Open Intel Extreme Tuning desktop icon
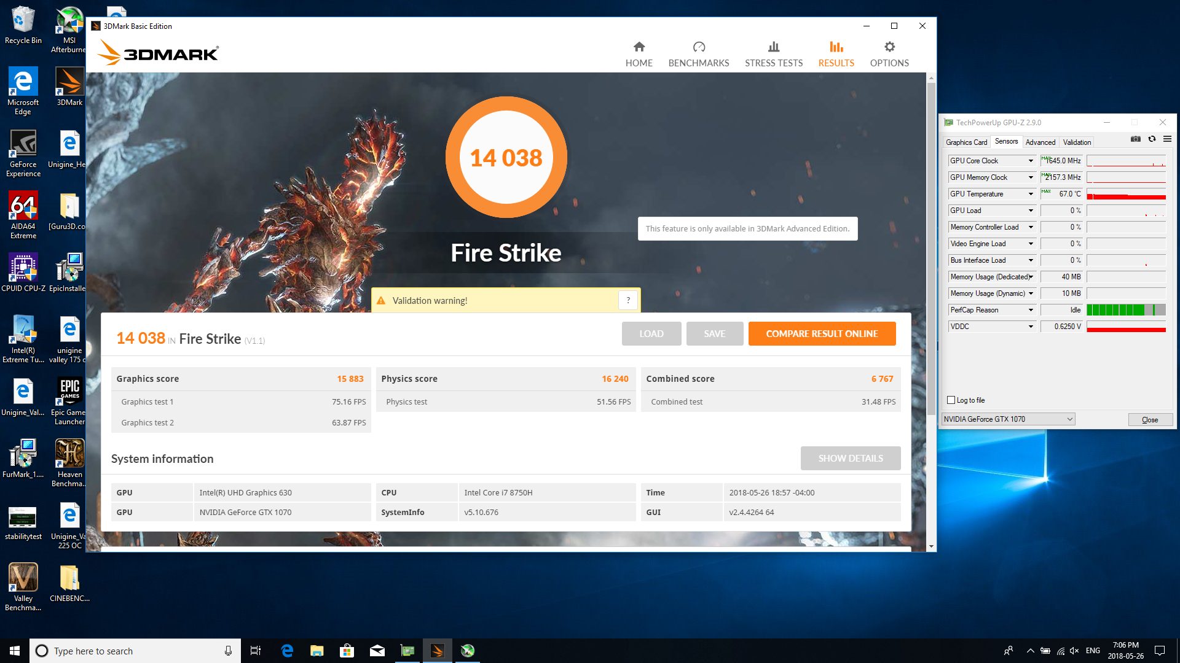Viewport: 1180px width, 663px height. pyautogui.click(x=23, y=339)
